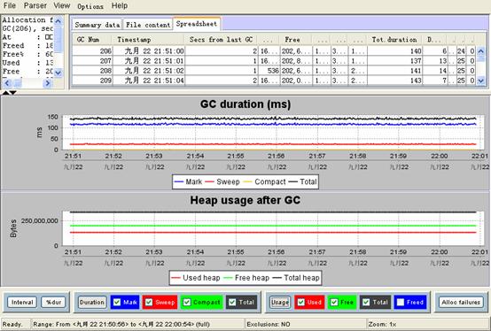Open the Parser menu

click(x=35, y=5)
